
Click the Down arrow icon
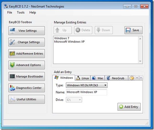coord(98,30)
